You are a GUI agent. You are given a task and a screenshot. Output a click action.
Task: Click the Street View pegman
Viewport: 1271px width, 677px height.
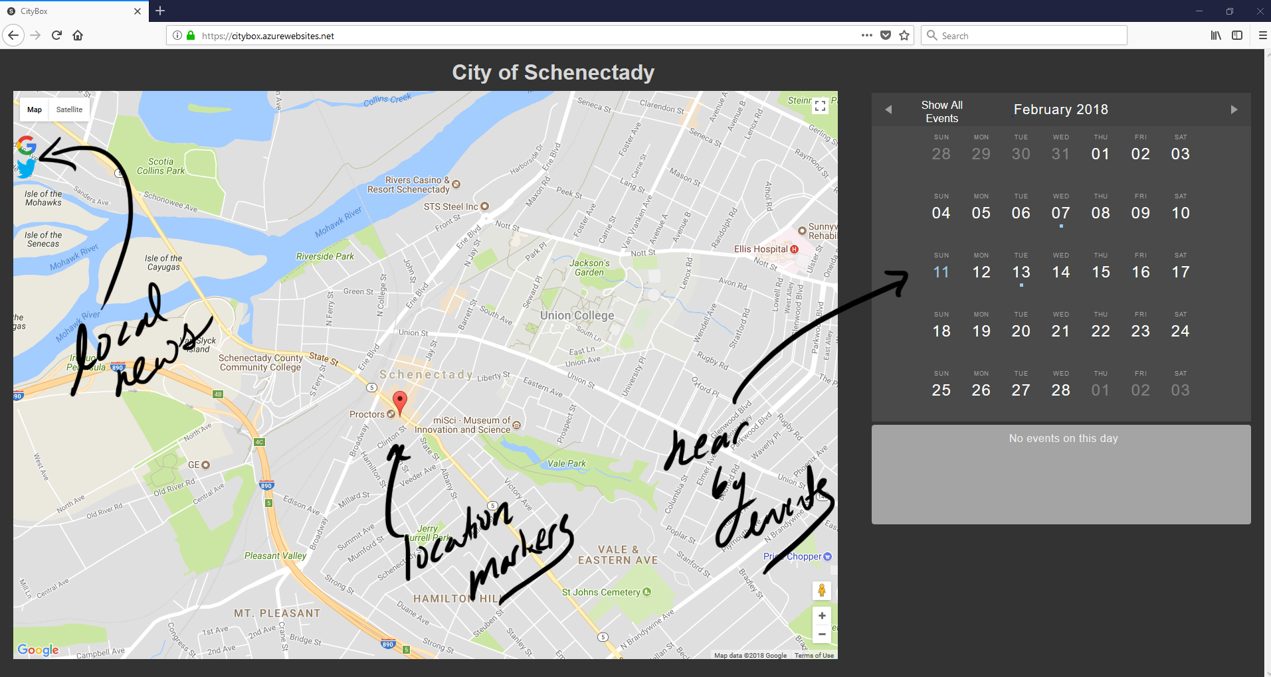point(822,590)
